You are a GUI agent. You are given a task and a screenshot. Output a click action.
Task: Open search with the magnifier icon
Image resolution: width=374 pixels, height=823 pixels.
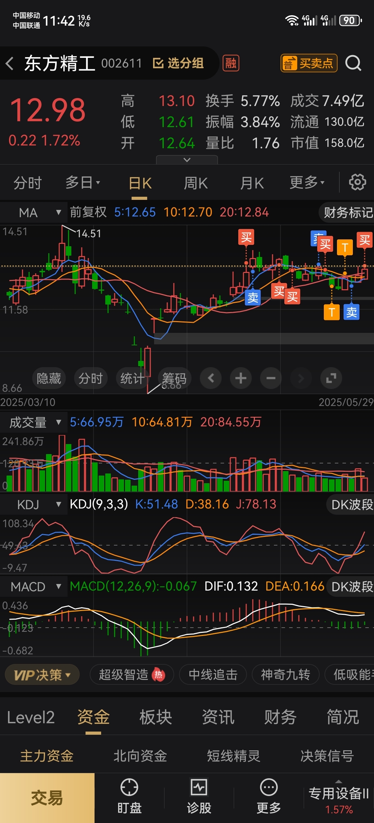[353, 63]
